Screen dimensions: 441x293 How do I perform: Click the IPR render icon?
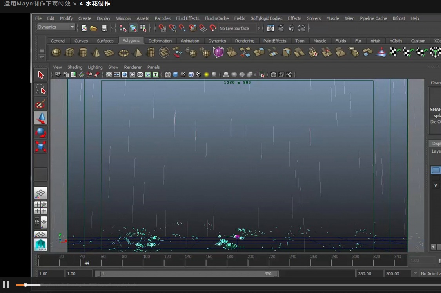pos(291,28)
